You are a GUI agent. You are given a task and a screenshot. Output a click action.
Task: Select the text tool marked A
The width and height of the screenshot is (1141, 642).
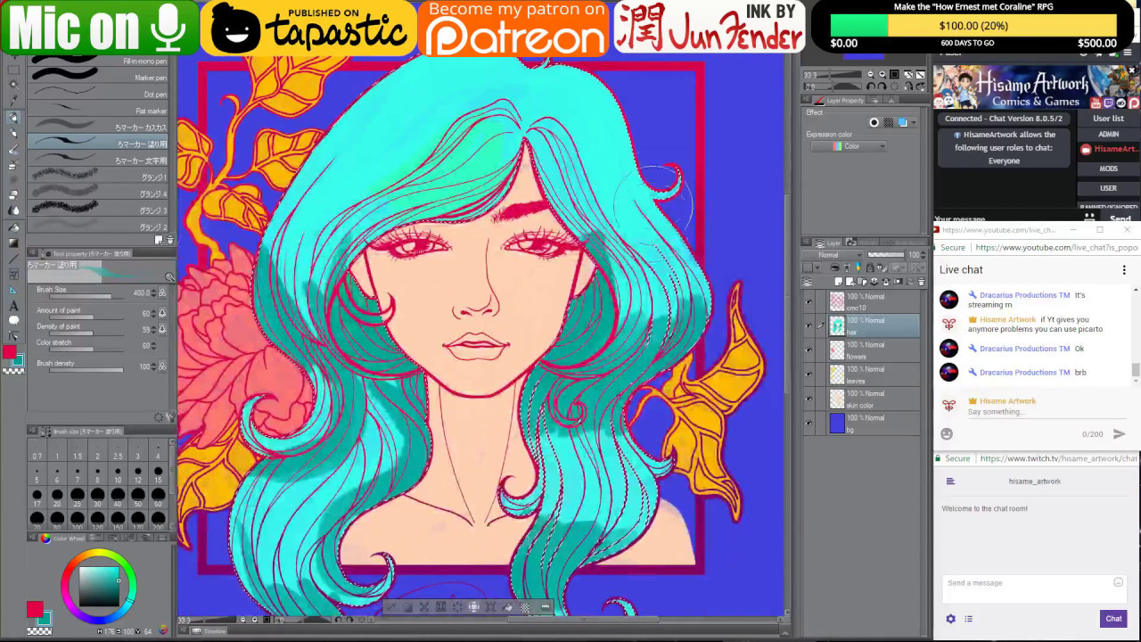(x=13, y=306)
